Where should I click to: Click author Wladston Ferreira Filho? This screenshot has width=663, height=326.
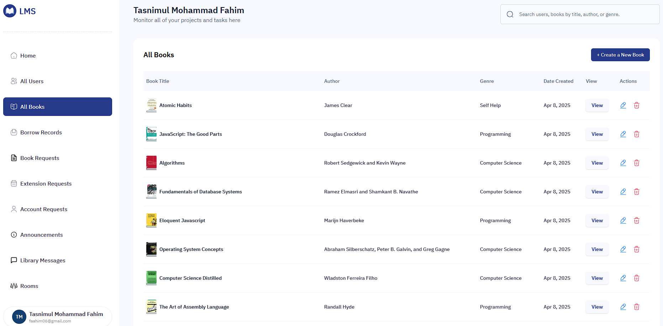tap(351, 278)
